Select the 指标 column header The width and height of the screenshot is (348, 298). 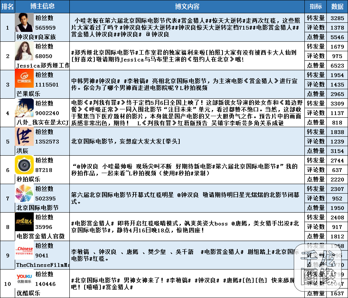[316, 6]
